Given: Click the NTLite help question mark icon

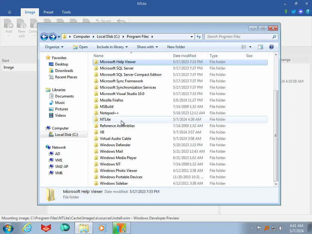Looking at the screenshot, I should (x=308, y=12).
